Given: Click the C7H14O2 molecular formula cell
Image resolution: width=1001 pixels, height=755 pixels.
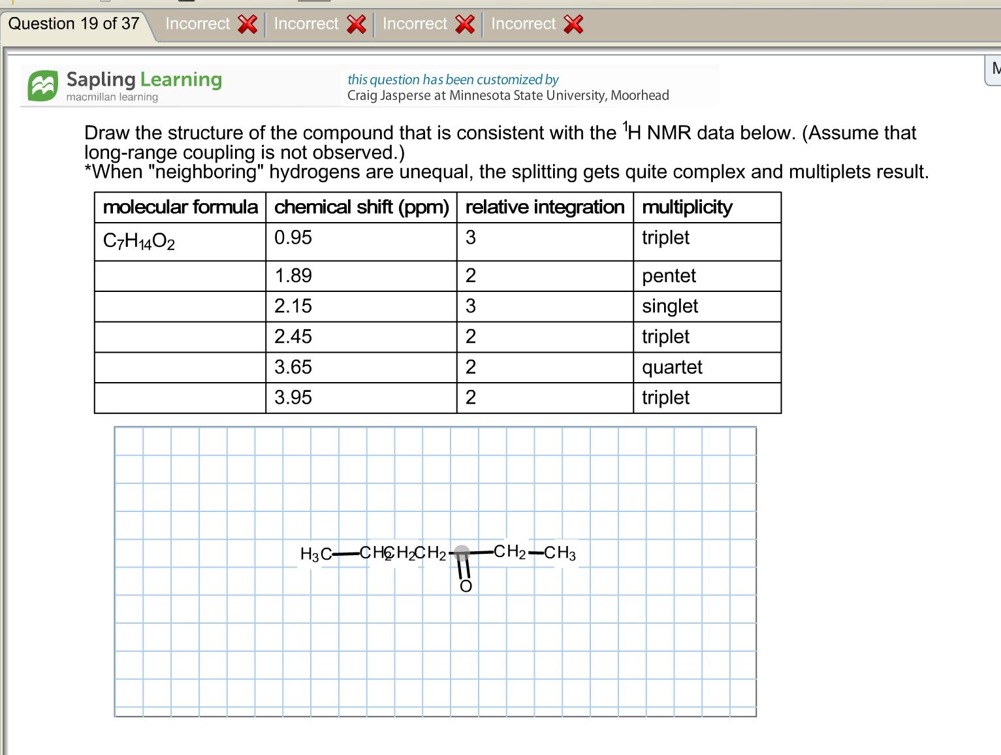Looking at the screenshot, I should click(x=139, y=242).
